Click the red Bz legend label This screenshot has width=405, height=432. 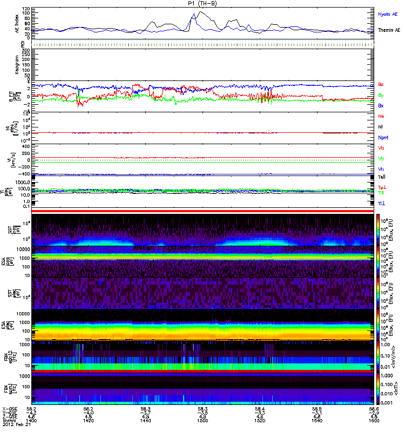tap(381, 85)
